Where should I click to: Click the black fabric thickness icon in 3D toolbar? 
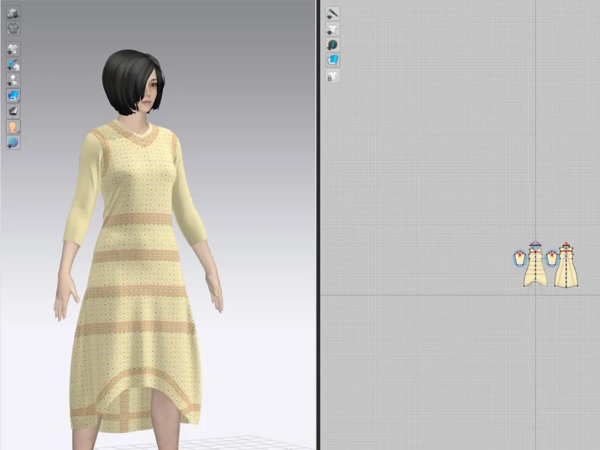pyautogui.click(x=13, y=112)
